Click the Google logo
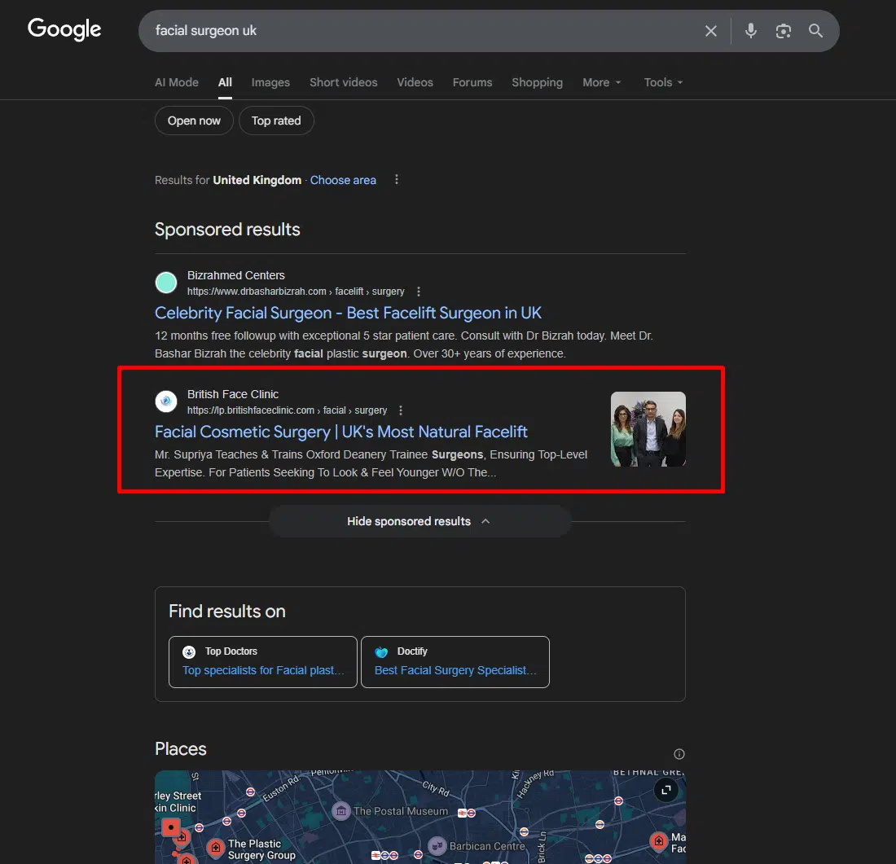The height and width of the screenshot is (864, 896). click(64, 30)
